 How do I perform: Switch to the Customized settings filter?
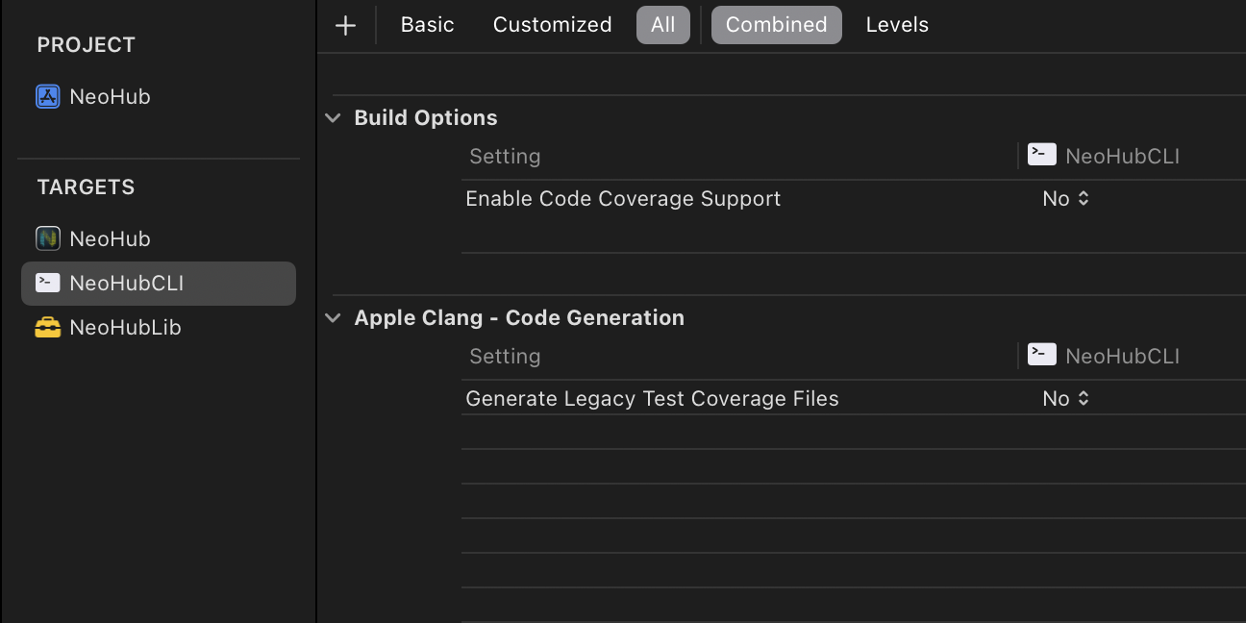point(552,25)
